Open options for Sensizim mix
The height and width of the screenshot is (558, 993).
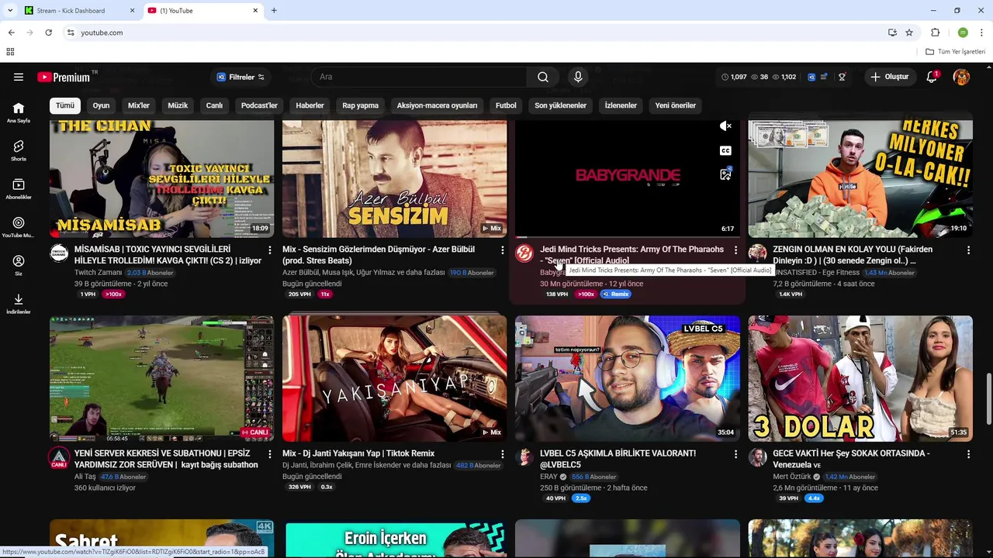coord(502,250)
